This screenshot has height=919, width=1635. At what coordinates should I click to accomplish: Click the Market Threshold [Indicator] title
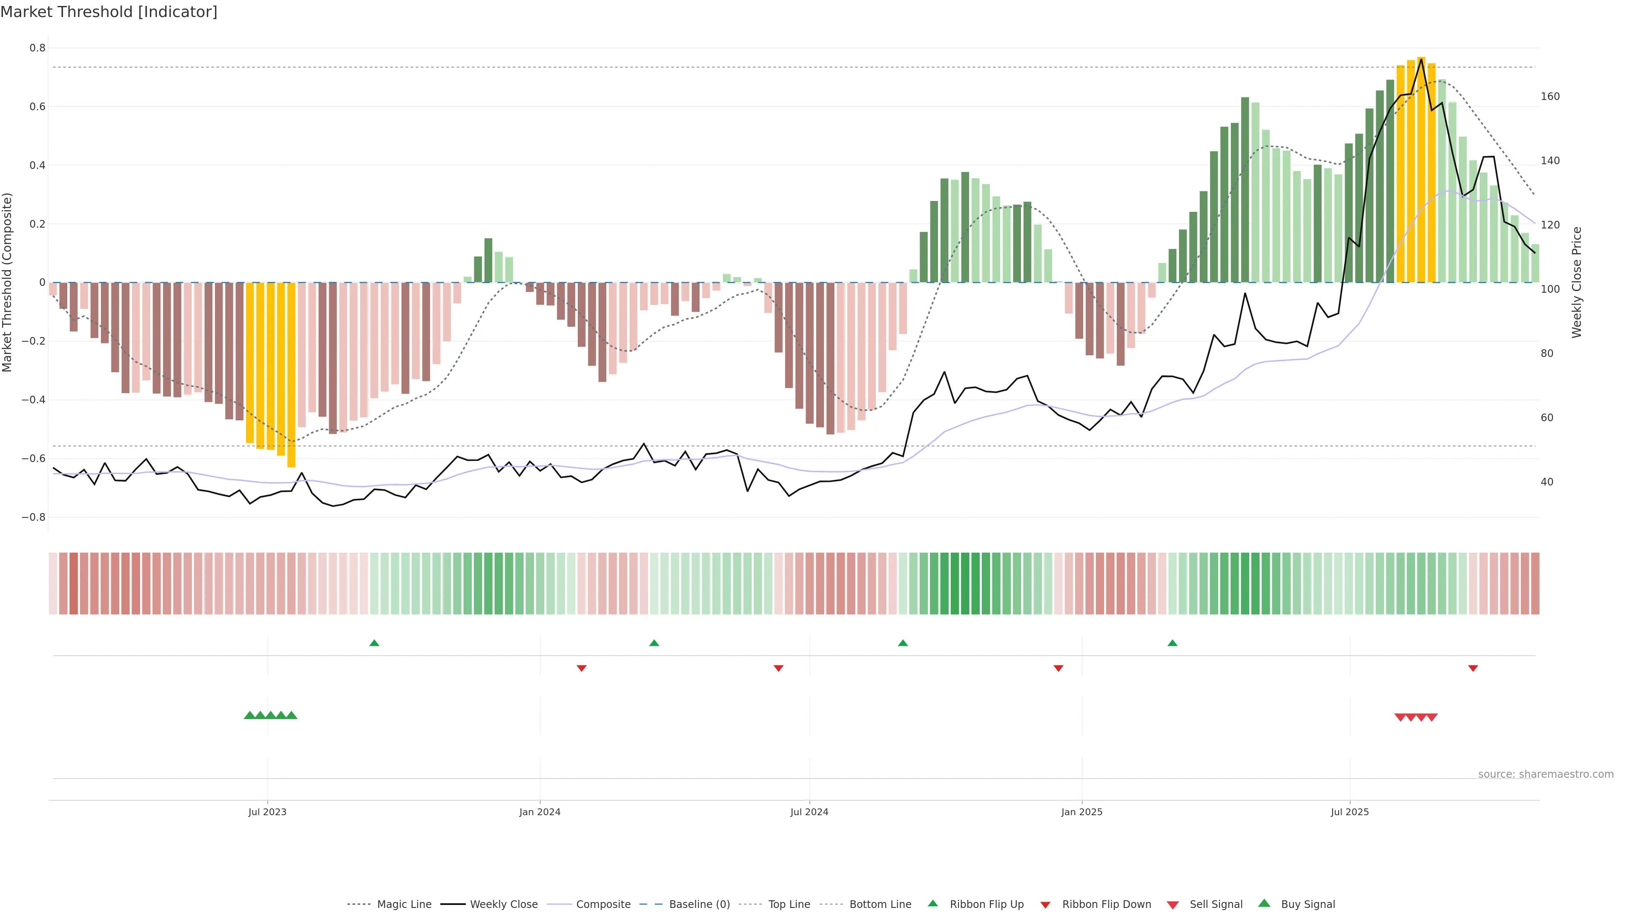point(109,12)
